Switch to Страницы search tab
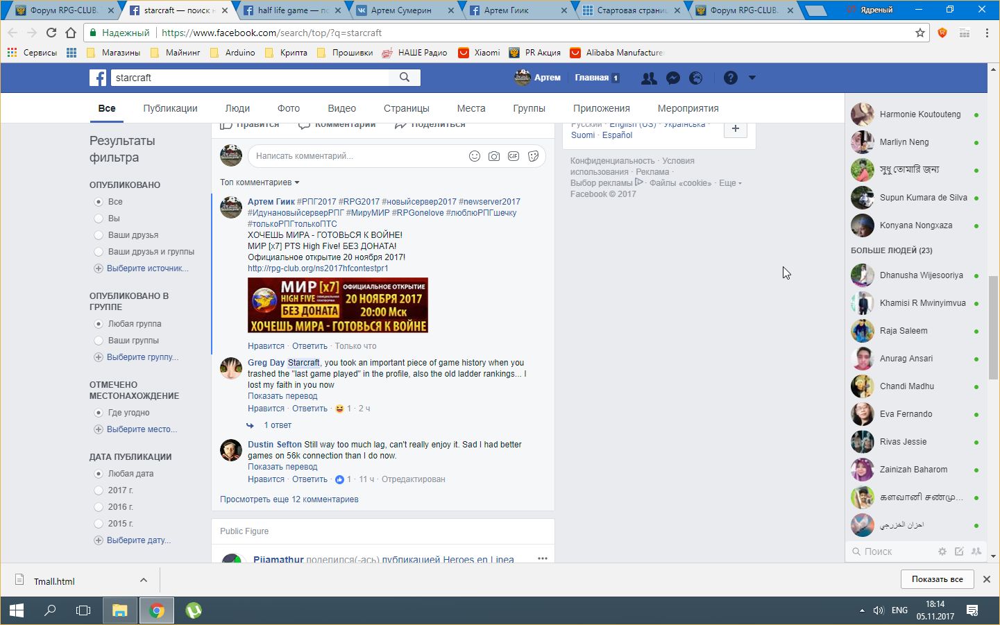 click(x=406, y=108)
